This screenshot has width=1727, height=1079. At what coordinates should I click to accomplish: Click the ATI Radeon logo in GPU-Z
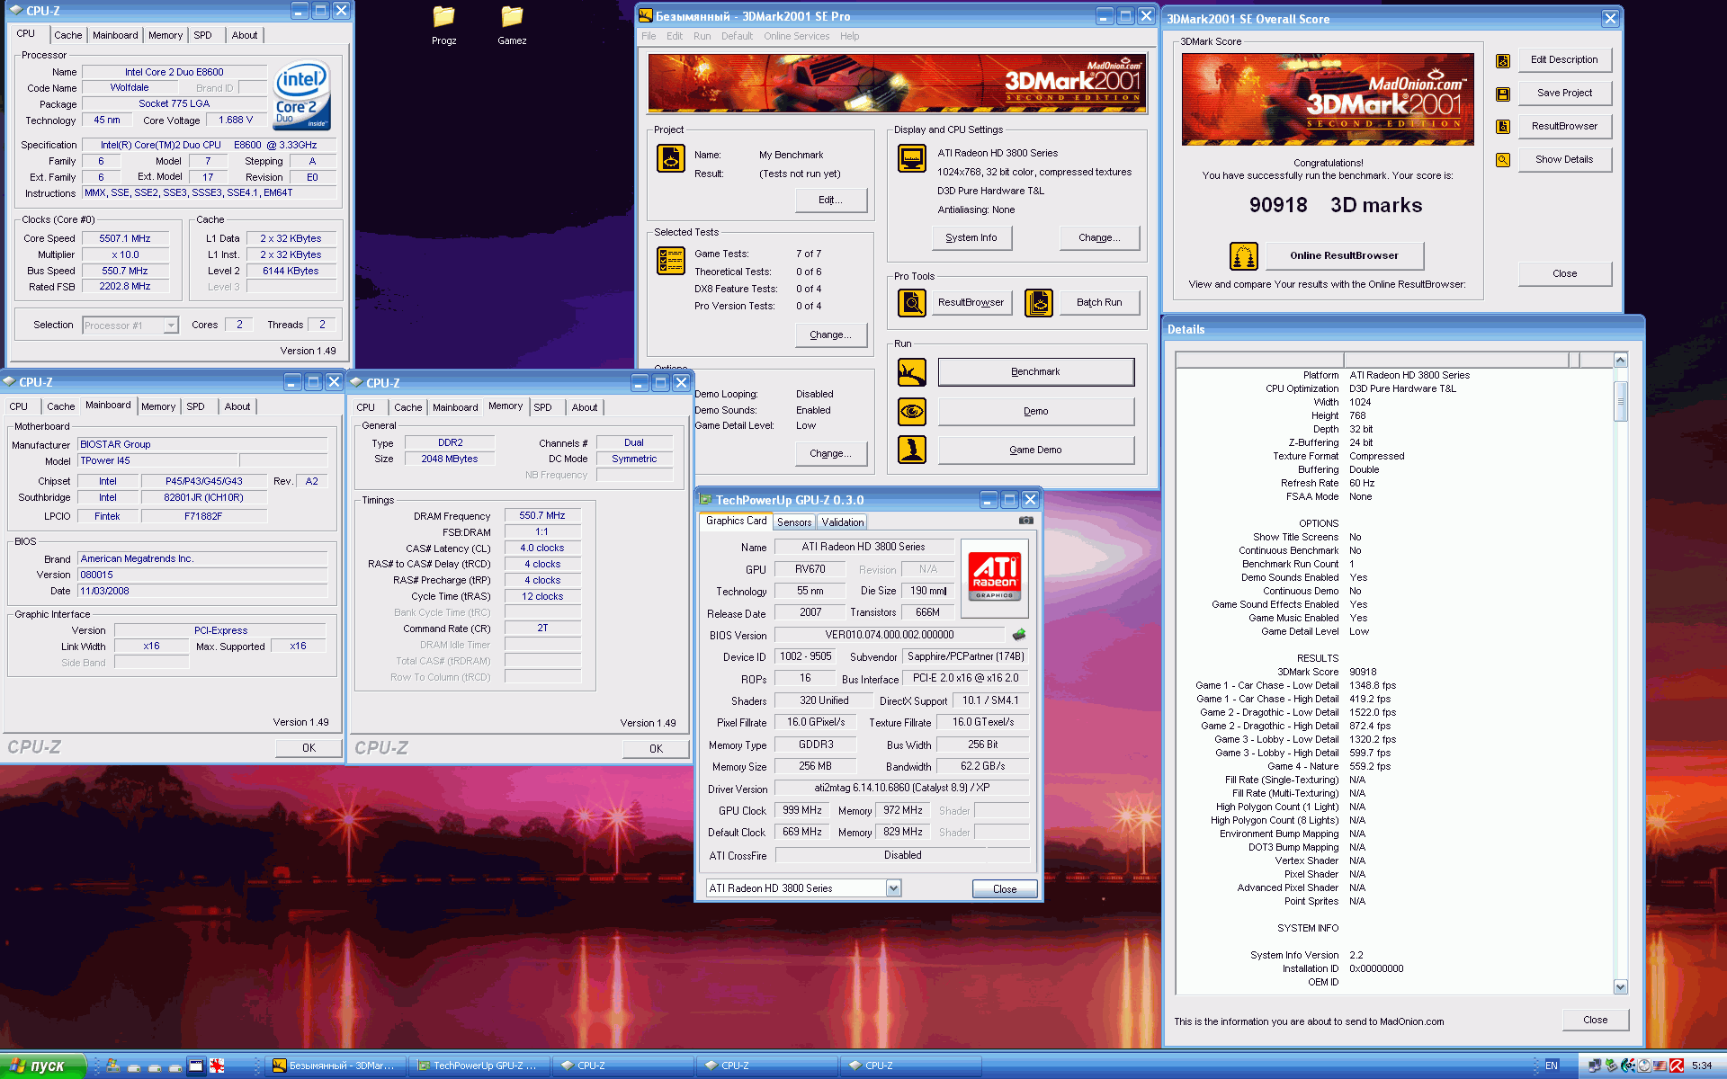(x=995, y=577)
